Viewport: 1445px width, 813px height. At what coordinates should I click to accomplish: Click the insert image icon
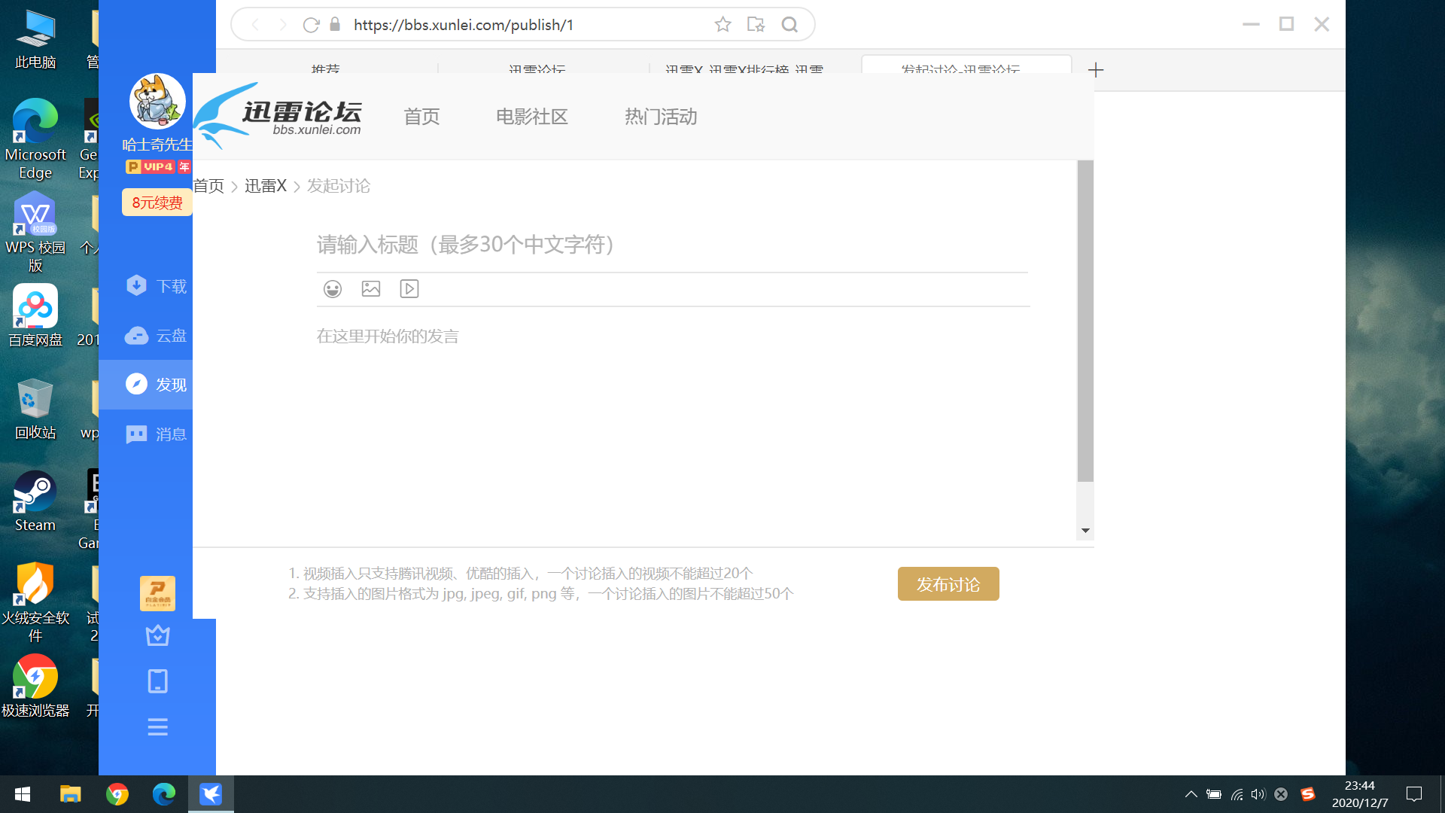371,289
